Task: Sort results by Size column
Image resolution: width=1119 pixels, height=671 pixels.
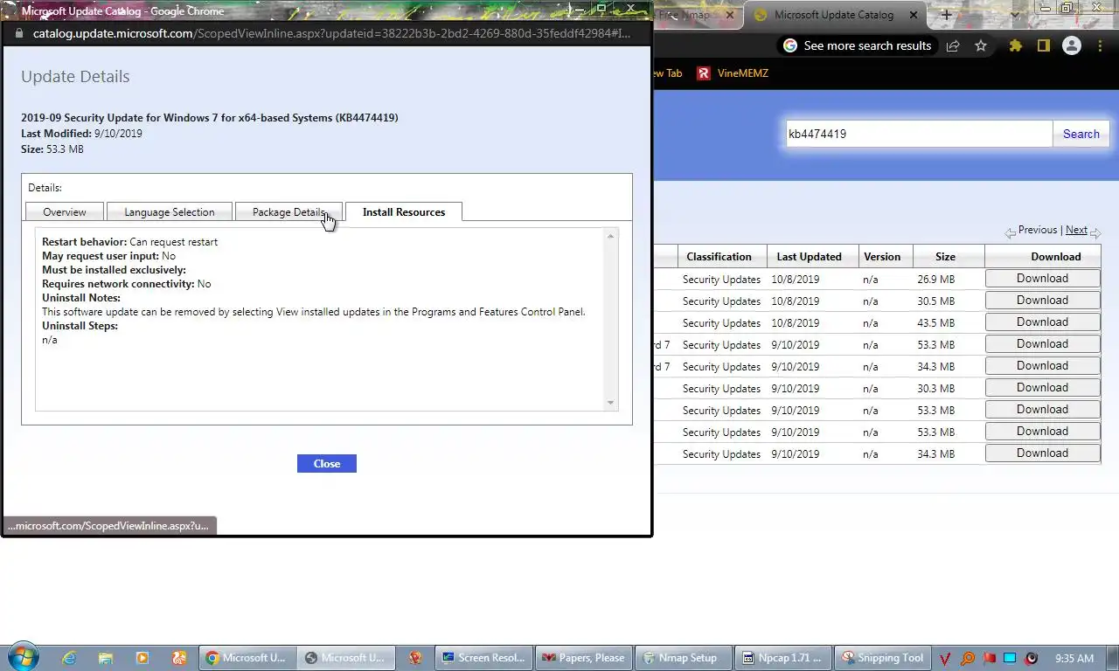Action: click(945, 256)
